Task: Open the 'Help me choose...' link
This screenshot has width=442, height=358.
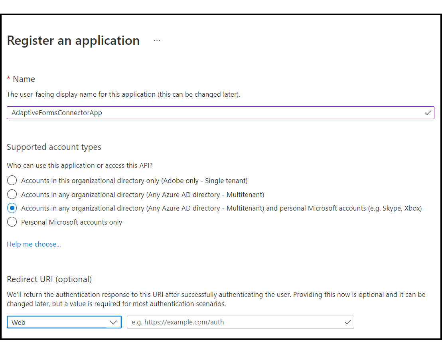Action: 34,244
